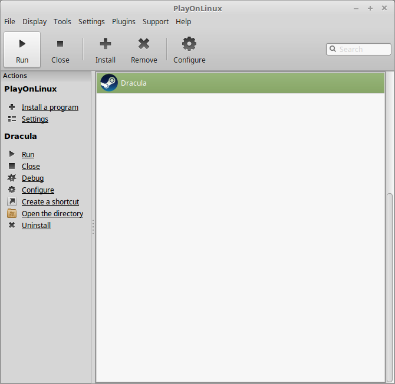The height and width of the screenshot is (384, 395).
Task: Open the File menu
Action: pyautogui.click(x=9, y=22)
